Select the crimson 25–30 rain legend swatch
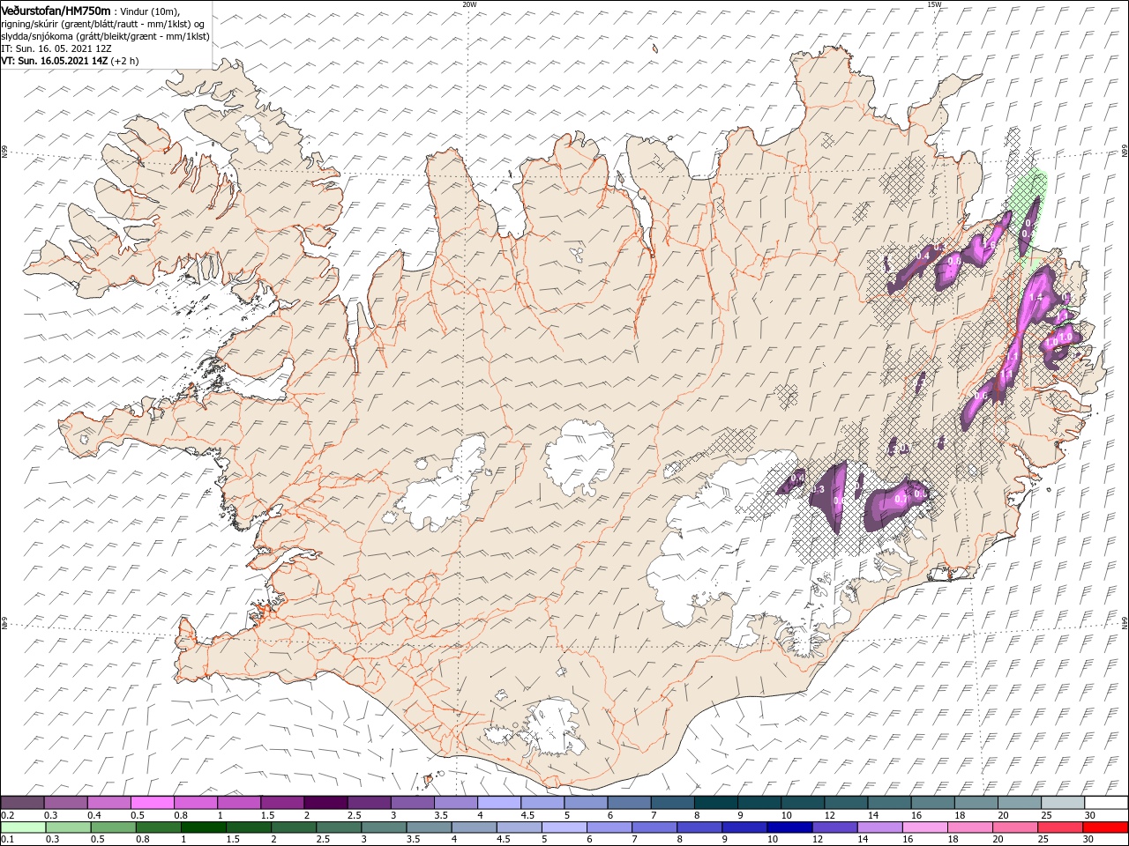 point(1060,827)
